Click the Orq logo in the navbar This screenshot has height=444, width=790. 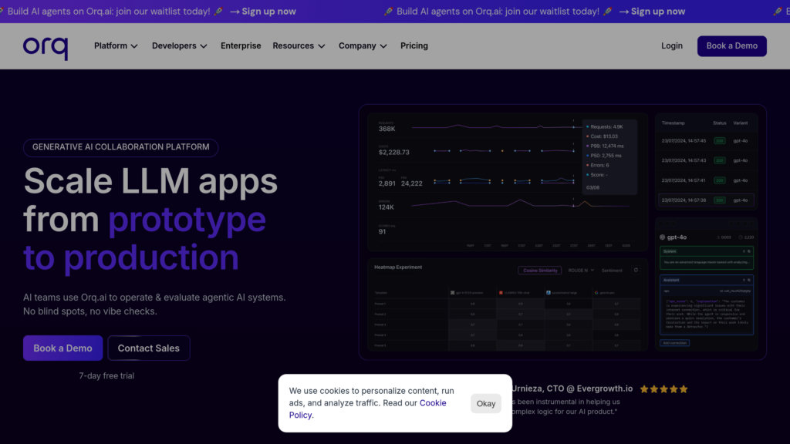[46, 46]
